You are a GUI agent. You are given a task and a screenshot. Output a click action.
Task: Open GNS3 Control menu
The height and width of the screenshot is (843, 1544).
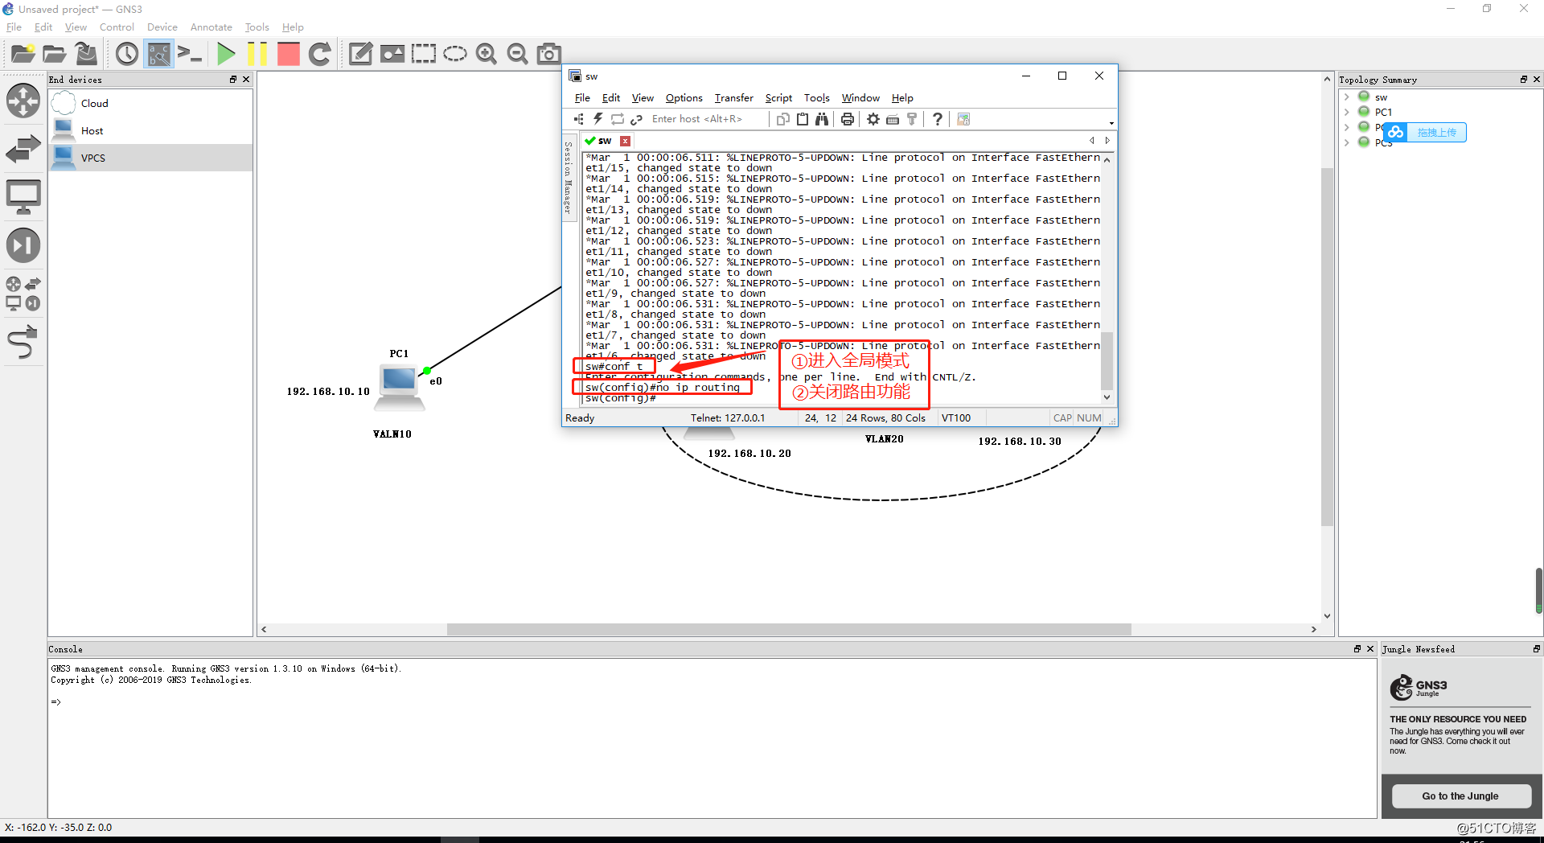click(117, 27)
